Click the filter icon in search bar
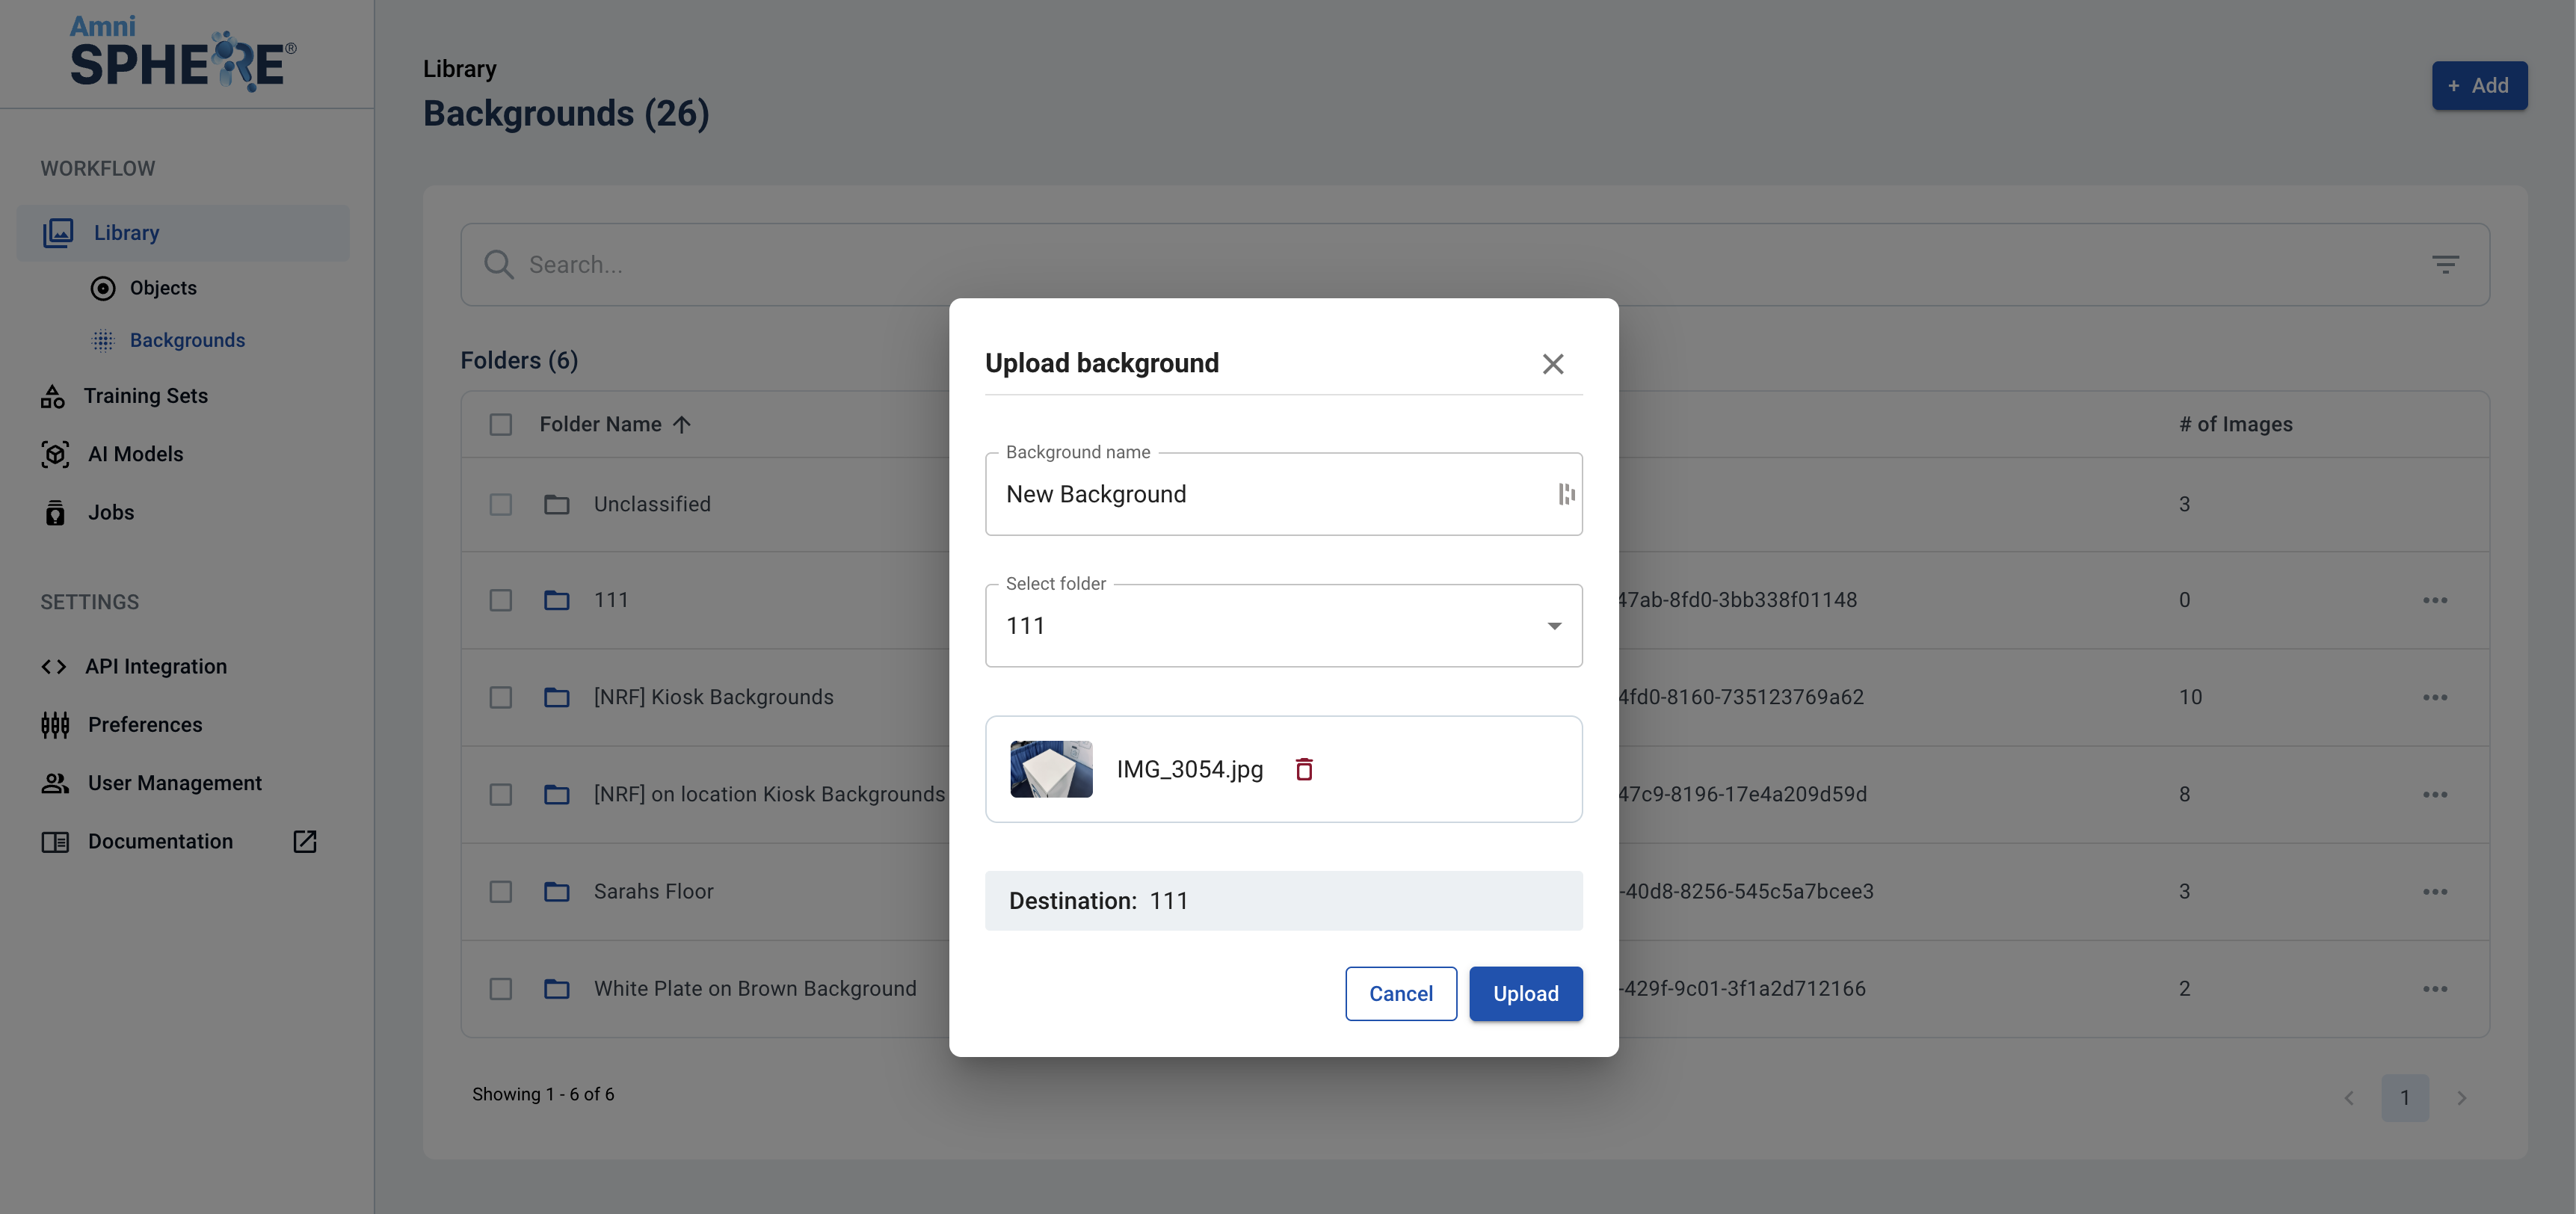Image resolution: width=2576 pixels, height=1214 pixels. pos(2445,265)
